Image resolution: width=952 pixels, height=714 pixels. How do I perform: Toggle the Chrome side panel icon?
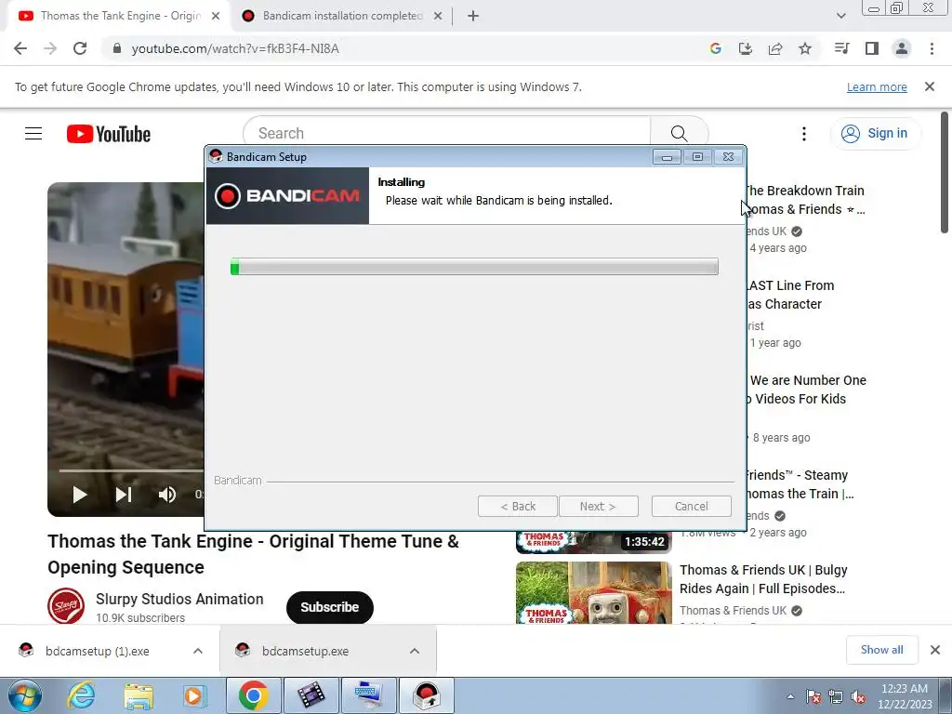tap(872, 48)
